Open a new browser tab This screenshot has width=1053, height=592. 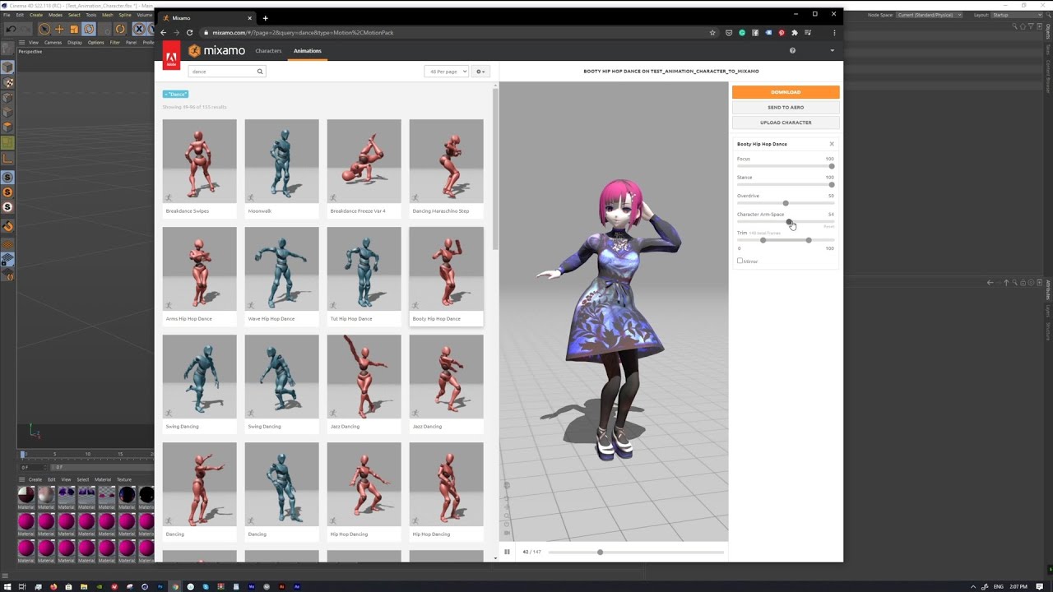point(265,18)
